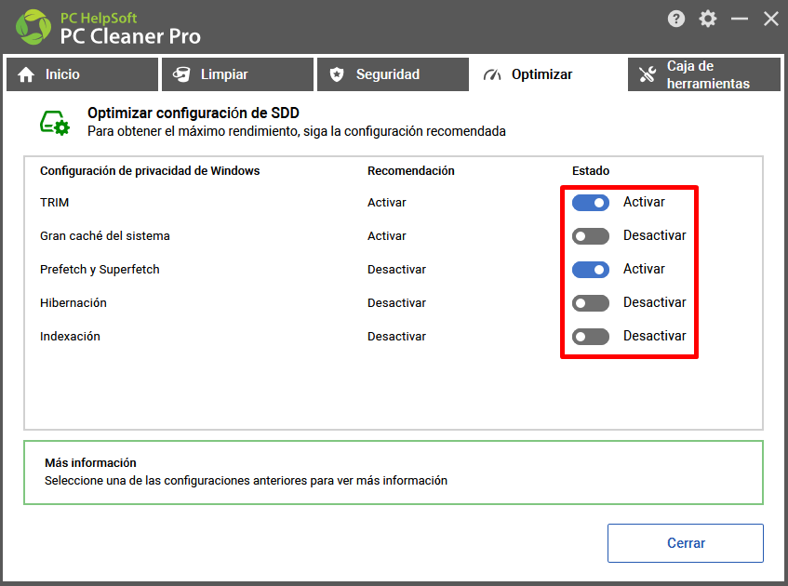
Task: Click the wrench icon for Caja de herramientas
Action: pyautogui.click(x=648, y=74)
